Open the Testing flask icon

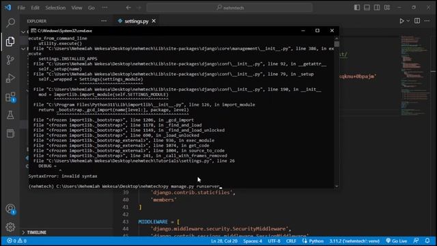point(10,115)
